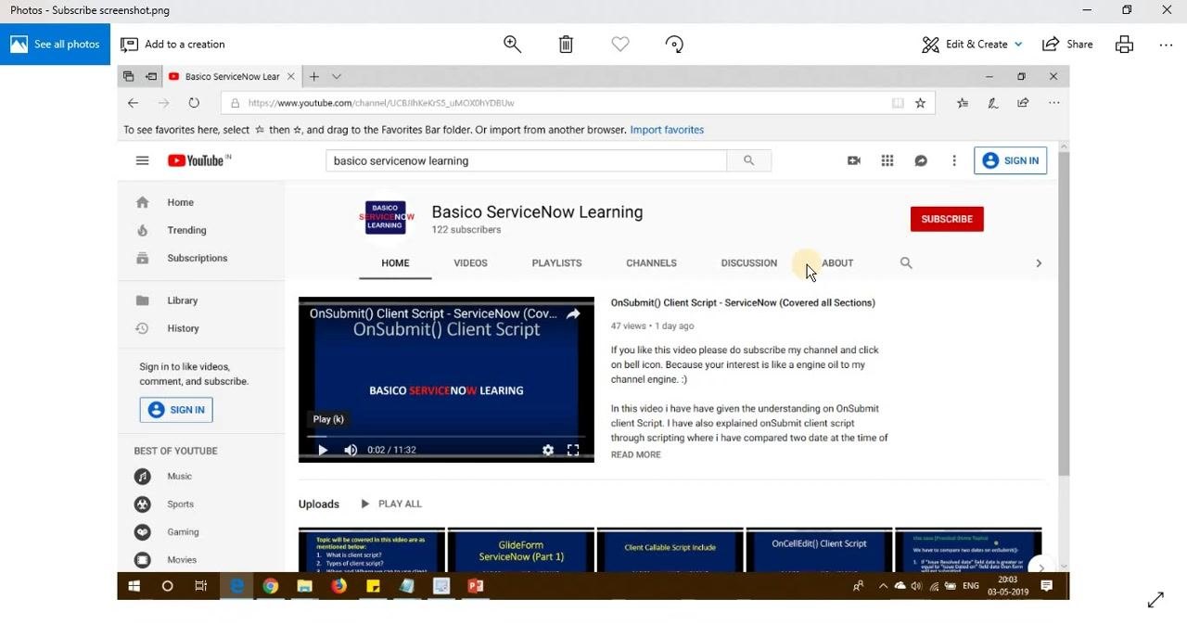Switch to the ABOUT tab

tap(837, 263)
